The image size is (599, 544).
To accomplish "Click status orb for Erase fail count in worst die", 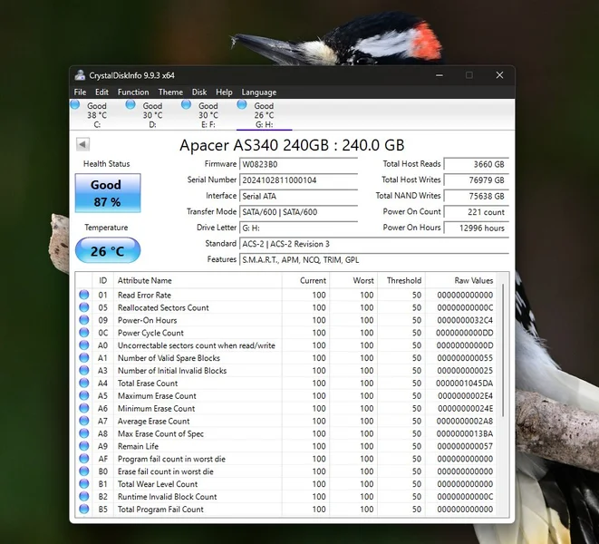I will [84, 471].
